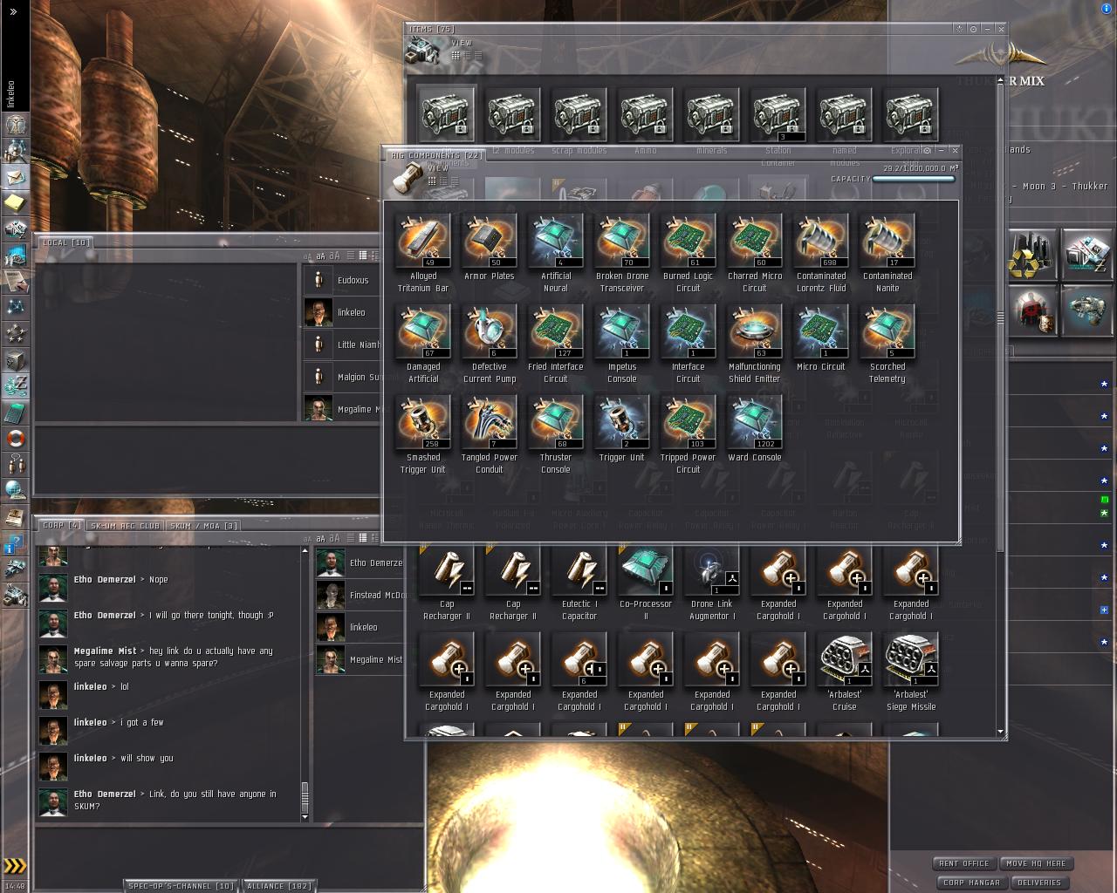Select the Defective Current Pump item
Viewport: 1117px width, 893px height.
[x=490, y=344]
